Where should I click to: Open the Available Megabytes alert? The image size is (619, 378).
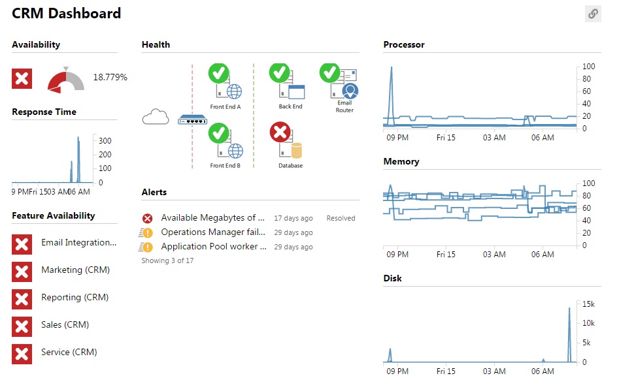click(212, 218)
